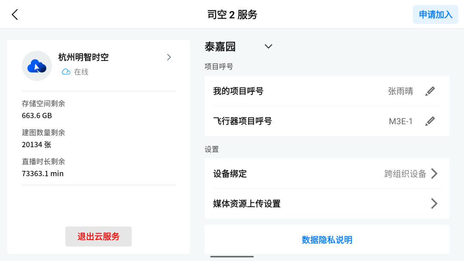Open 设备绑定 settings chevron
Screen dimensions: 464x261
coord(434,173)
